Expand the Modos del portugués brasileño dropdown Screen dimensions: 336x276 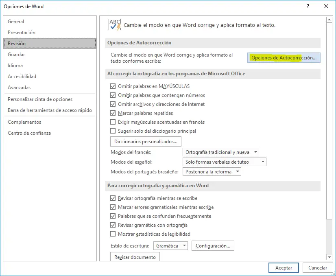pyautogui.click(x=212, y=171)
